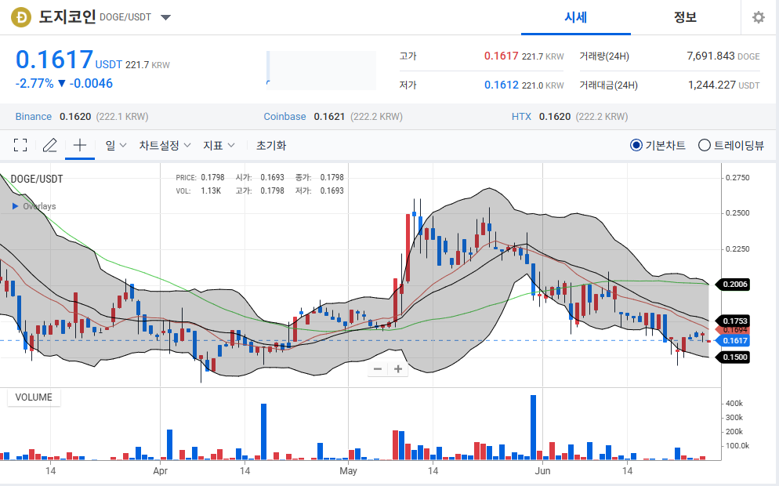Click the blue dropdown arrow next to DOGE/USDT
This screenshot has width=779, height=486.
click(165, 16)
